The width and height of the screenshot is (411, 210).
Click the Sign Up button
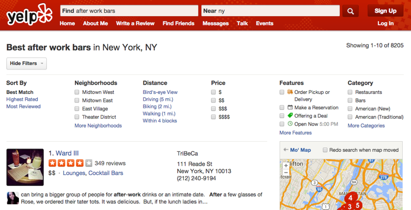point(385,10)
